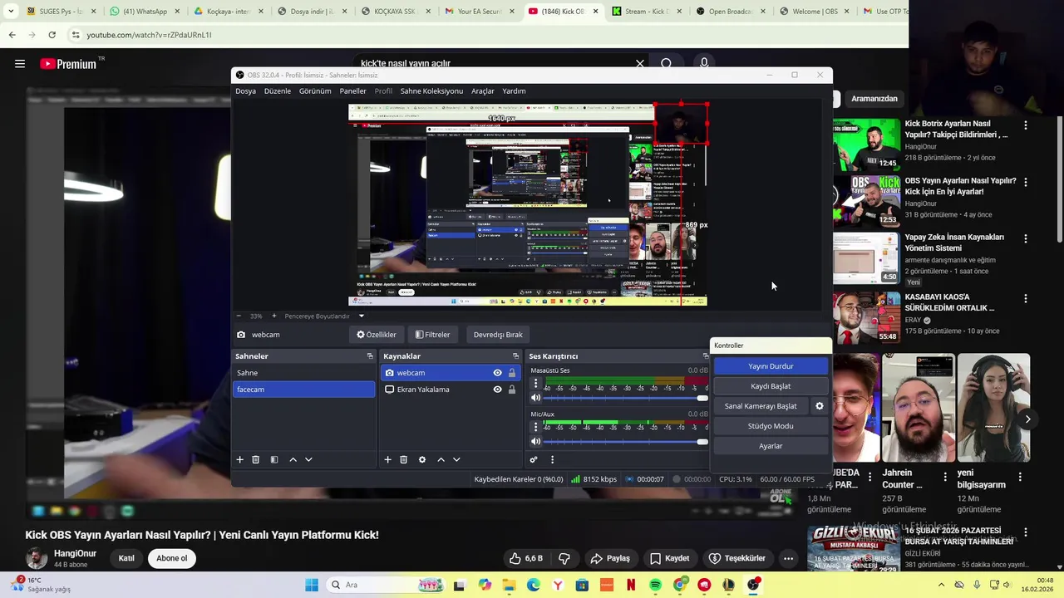
Task: Move scene up in Sahneler list
Action: point(293,459)
